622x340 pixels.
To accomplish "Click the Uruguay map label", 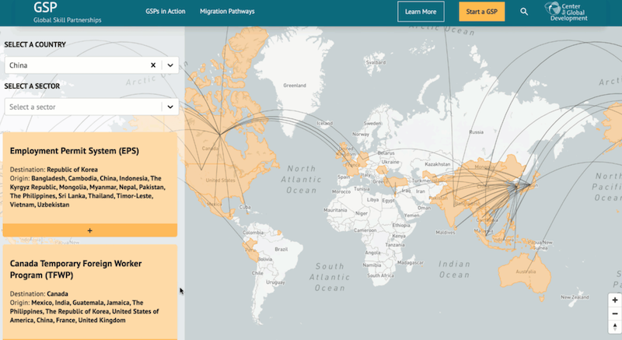I will coord(275,282).
